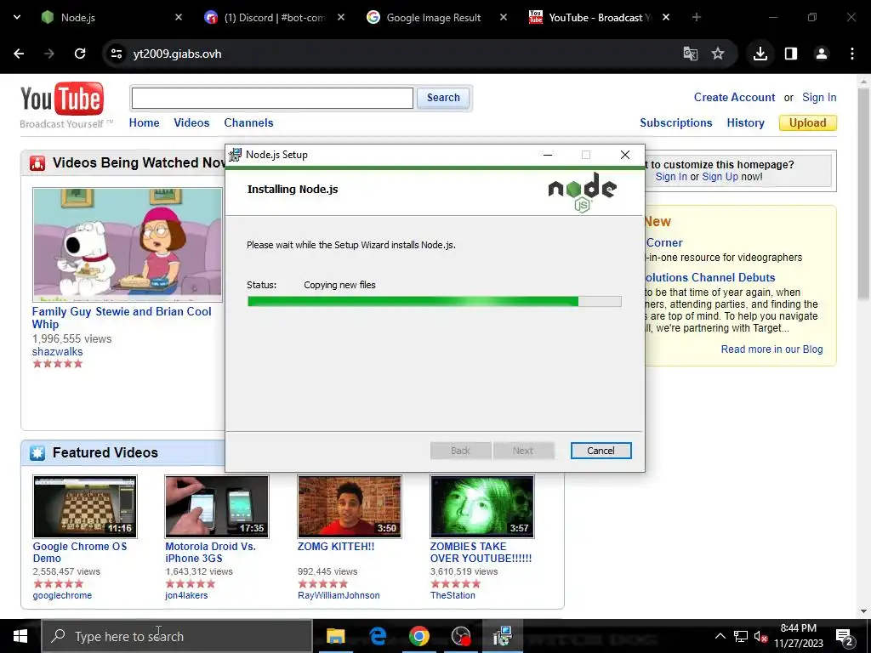The width and height of the screenshot is (871, 653).
Task: Click Family Guy Stewie and Brian Cool Whip title
Action: 122,318
